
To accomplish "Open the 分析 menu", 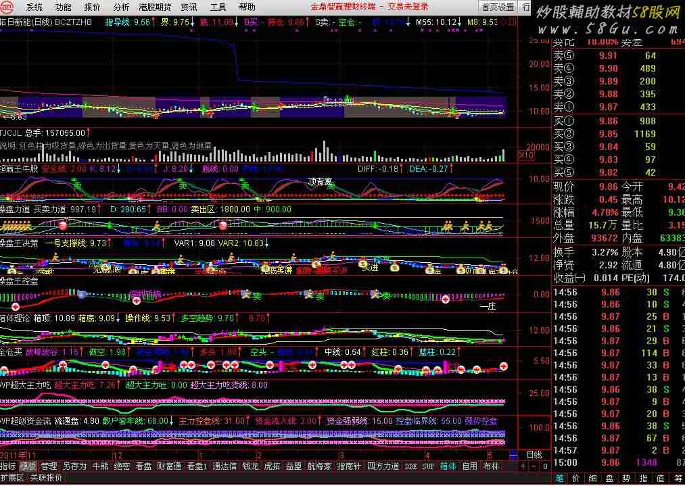I will pyautogui.click(x=121, y=7).
